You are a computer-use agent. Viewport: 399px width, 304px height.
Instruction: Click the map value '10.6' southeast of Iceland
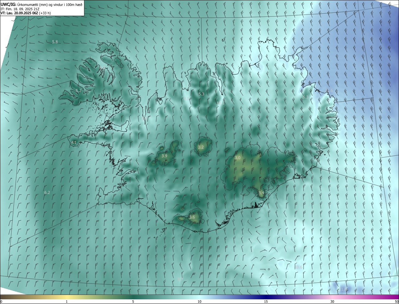coord(298,267)
